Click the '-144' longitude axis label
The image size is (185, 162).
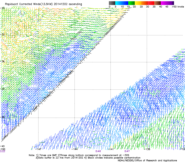point(74,149)
